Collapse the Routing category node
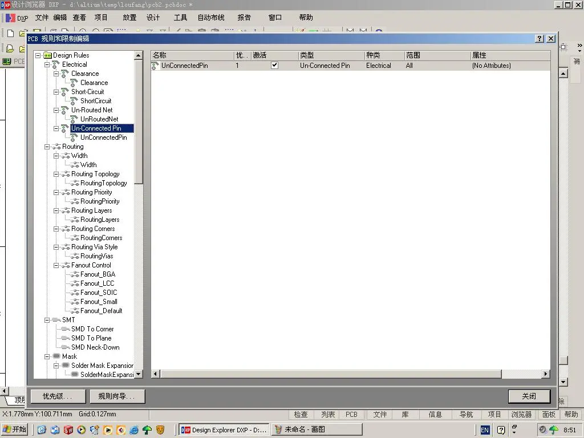This screenshot has height=438, width=584. (47, 147)
